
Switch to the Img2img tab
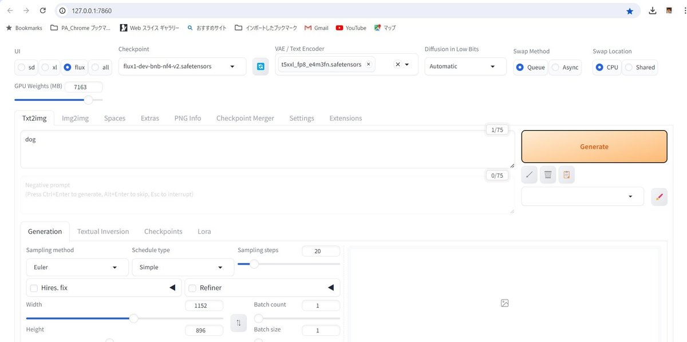pos(75,118)
